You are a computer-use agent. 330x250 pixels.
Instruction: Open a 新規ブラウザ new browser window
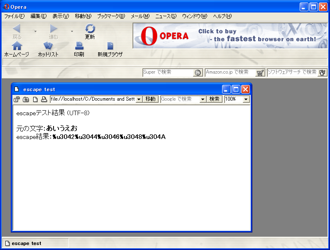pyautogui.click(x=110, y=46)
